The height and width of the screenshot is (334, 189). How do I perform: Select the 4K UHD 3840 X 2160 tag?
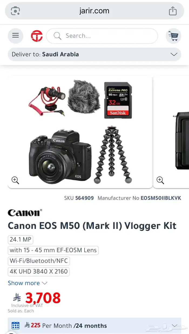pos(39,271)
